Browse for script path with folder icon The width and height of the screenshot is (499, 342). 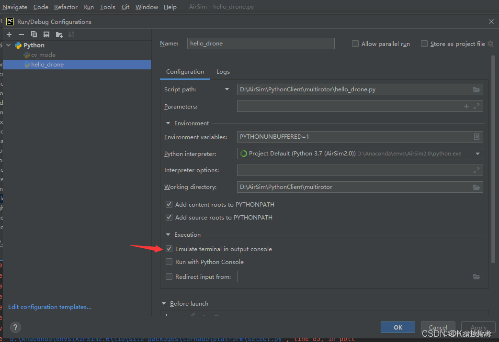tap(476, 89)
